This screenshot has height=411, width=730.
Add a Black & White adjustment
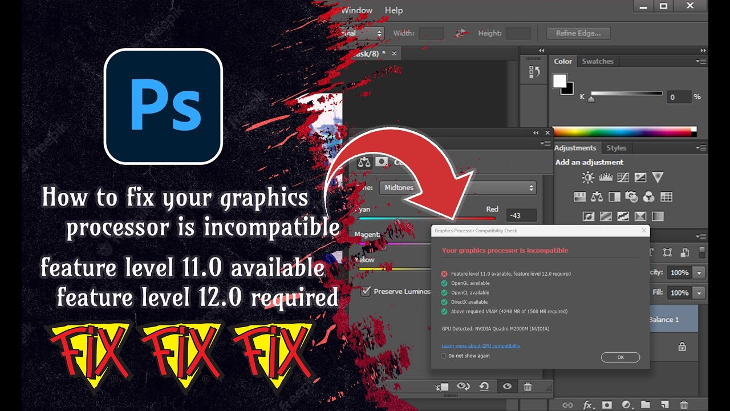[614, 197]
